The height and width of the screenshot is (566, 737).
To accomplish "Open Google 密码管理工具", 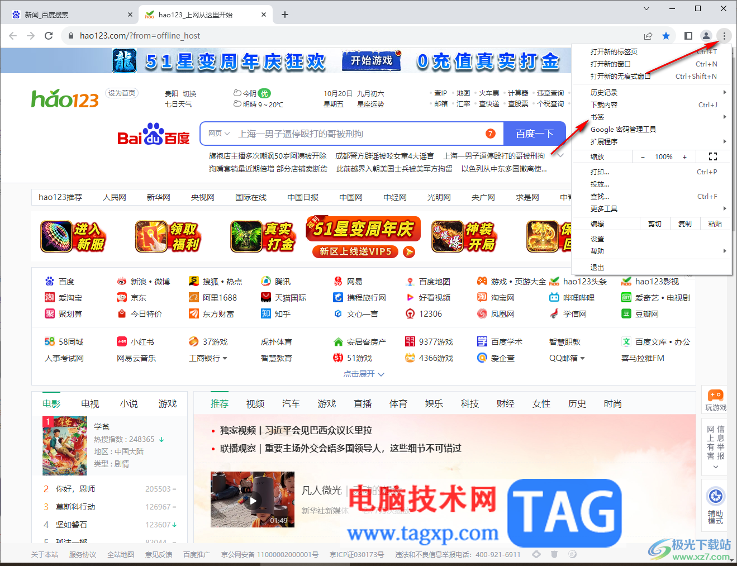I will 652,129.
